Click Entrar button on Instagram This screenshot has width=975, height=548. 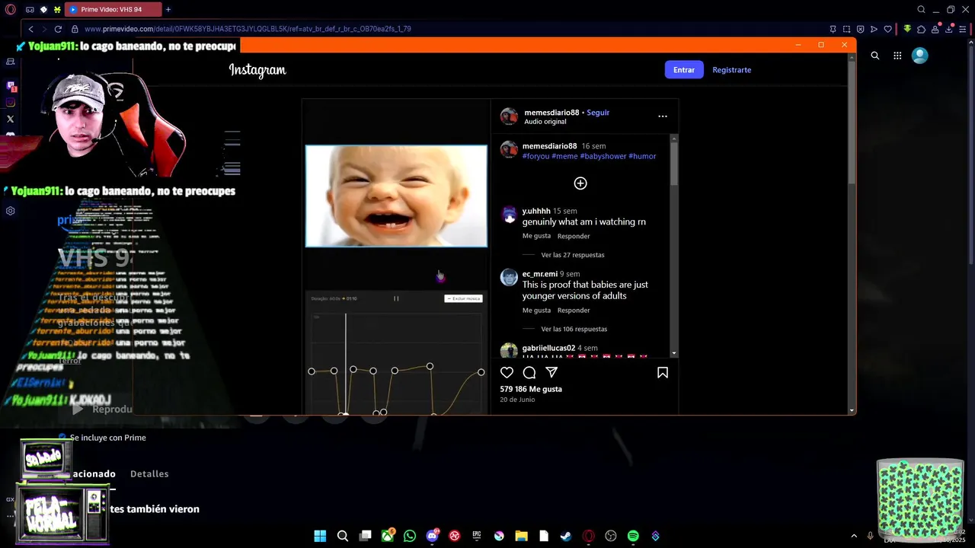coord(684,70)
